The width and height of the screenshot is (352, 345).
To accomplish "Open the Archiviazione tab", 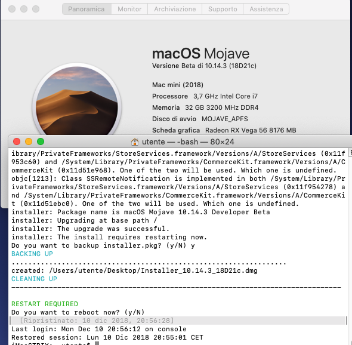I will pyautogui.click(x=175, y=9).
